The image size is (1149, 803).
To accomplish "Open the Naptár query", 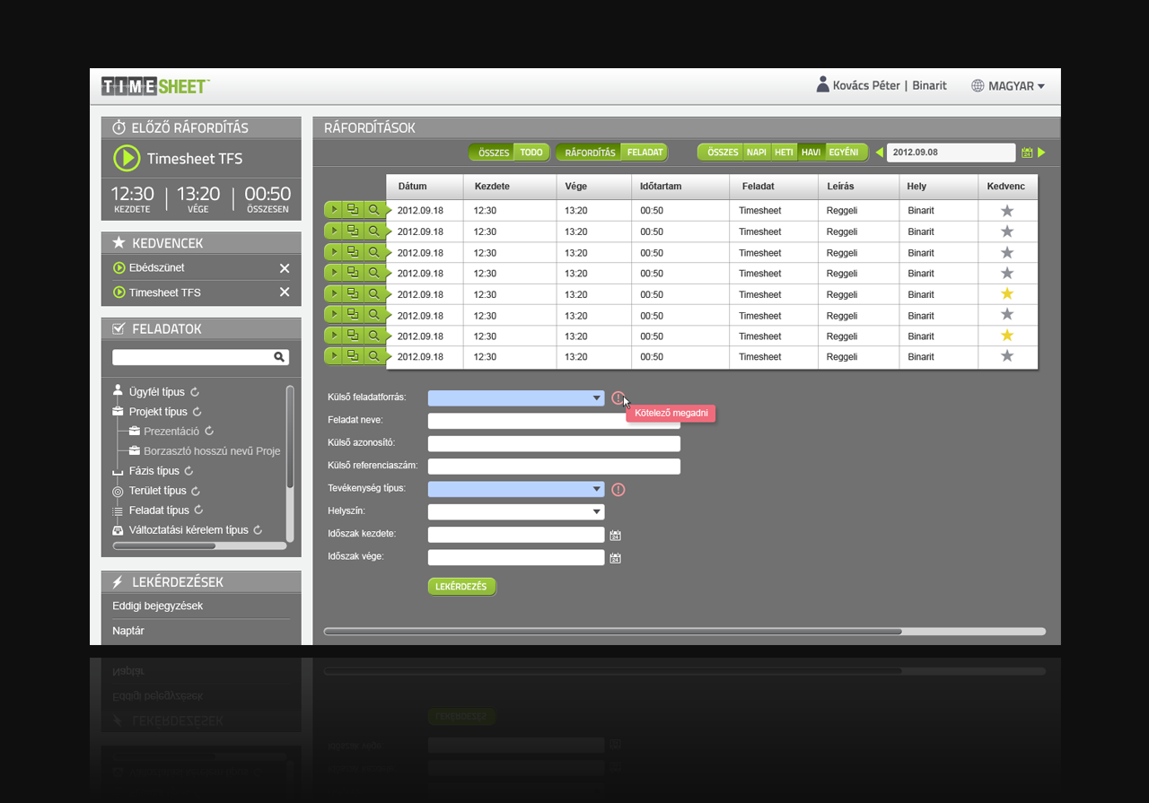I will point(128,631).
